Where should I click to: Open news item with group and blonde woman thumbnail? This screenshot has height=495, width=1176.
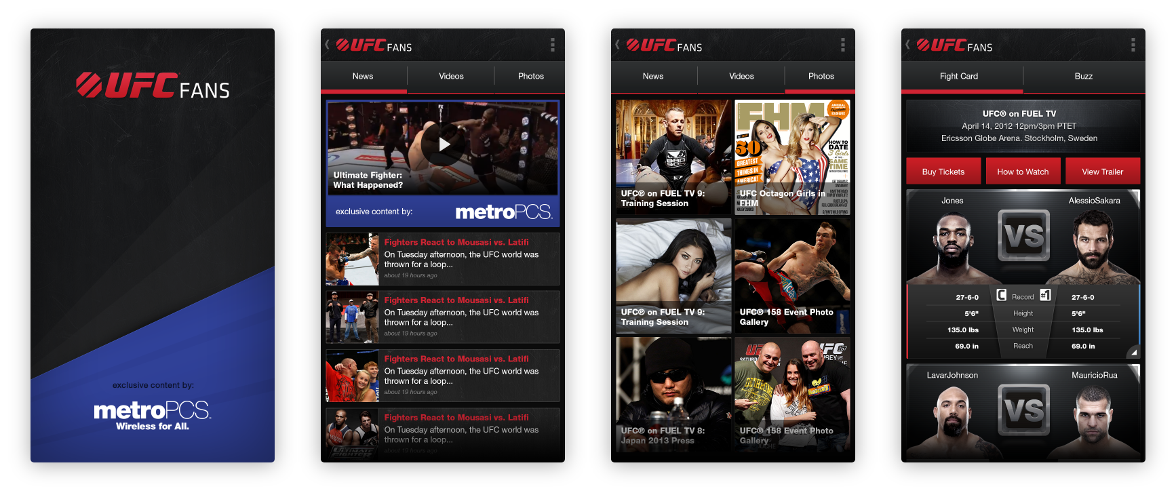[x=443, y=376]
